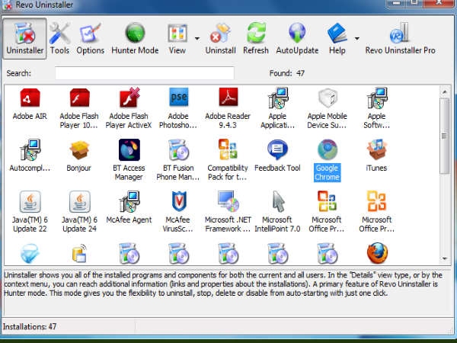Open the Tools section
Image resolution: width=457 pixels, height=343 pixels.
pos(59,39)
